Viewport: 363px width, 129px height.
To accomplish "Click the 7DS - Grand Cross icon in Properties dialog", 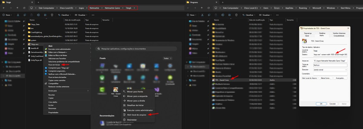I will [304, 41].
